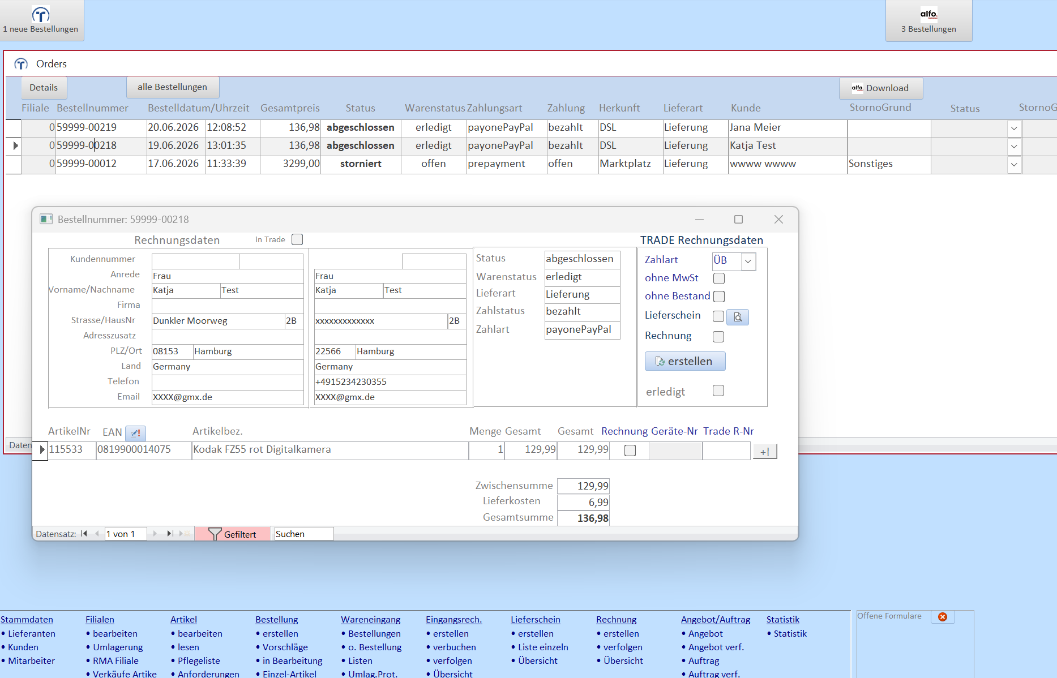Select row marker of order 59999-00218

pos(14,145)
